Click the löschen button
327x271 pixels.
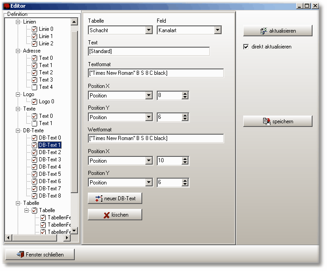(115, 215)
